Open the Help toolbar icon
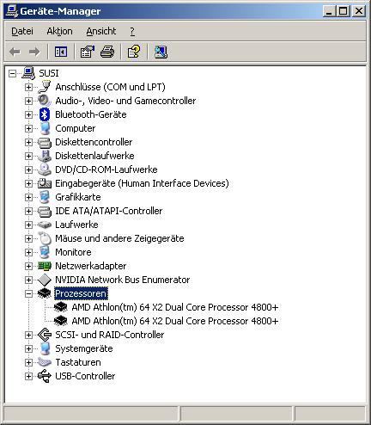371x425 pixels. (x=134, y=52)
